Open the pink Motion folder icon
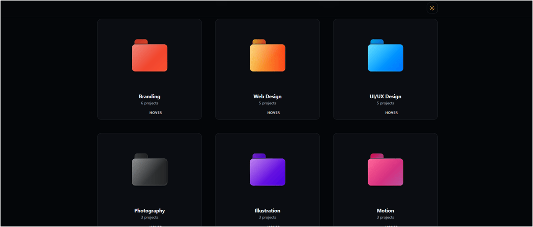The width and height of the screenshot is (533, 227). pos(385,170)
